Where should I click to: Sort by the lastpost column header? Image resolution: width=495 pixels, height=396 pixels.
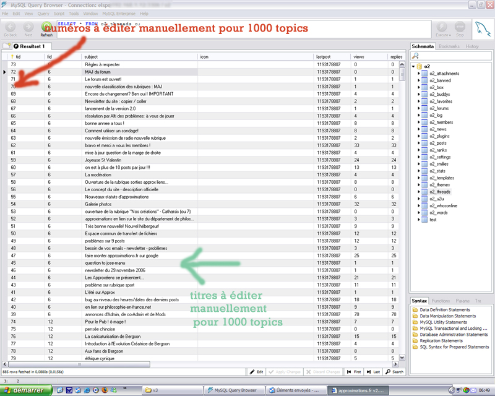(332, 57)
